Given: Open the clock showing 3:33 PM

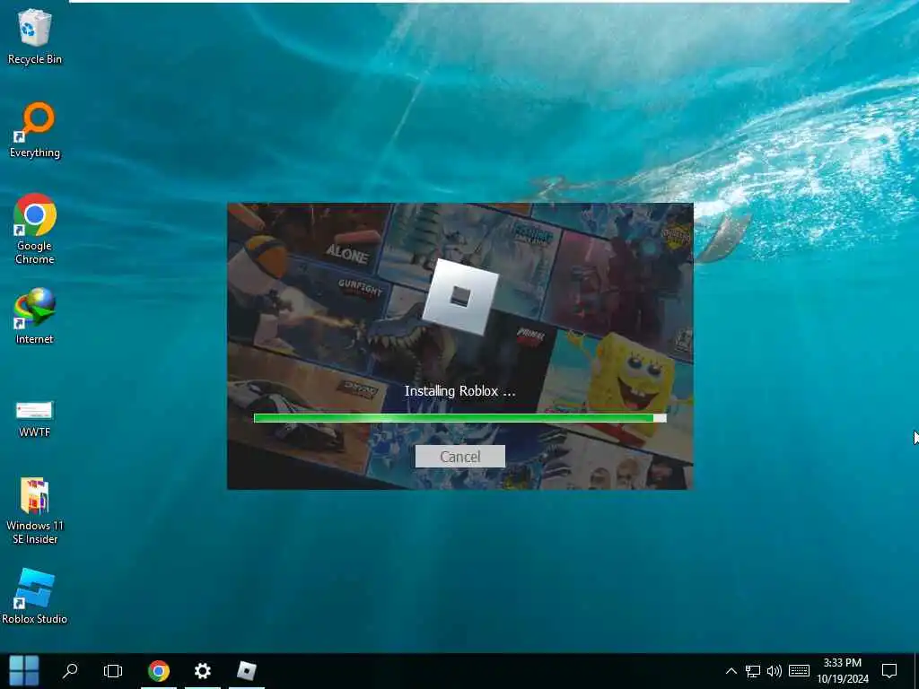Looking at the screenshot, I should pos(843,671).
